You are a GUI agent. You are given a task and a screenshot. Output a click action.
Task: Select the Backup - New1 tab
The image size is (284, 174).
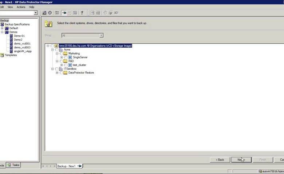(70, 166)
